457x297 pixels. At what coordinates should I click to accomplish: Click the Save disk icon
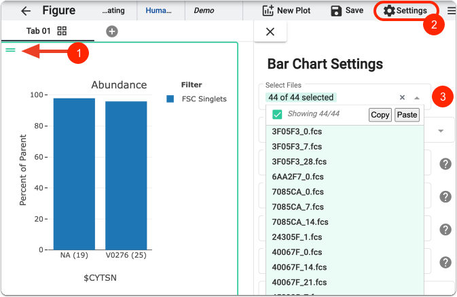coord(336,11)
